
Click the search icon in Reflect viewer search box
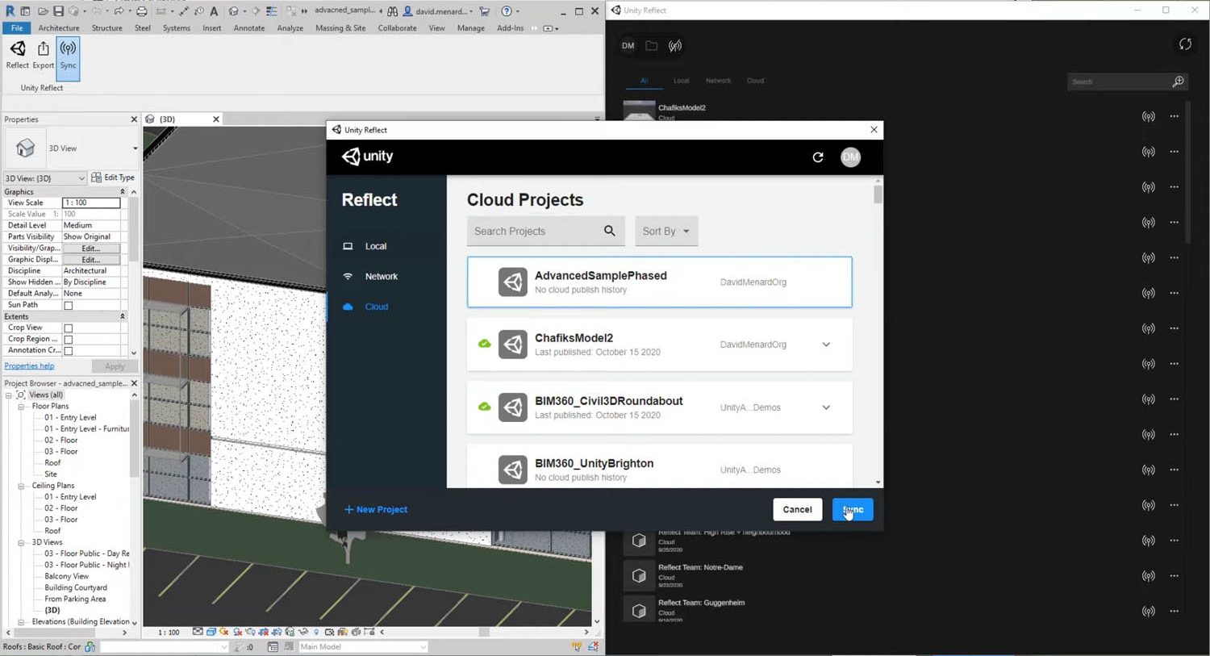(1178, 81)
